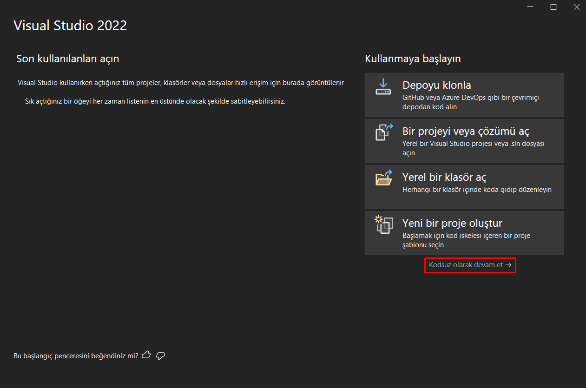Click the arrow beside Kodsuz olarak devam et
The width and height of the screenshot is (586, 388).
pyautogui.click(x=508, y=265)
